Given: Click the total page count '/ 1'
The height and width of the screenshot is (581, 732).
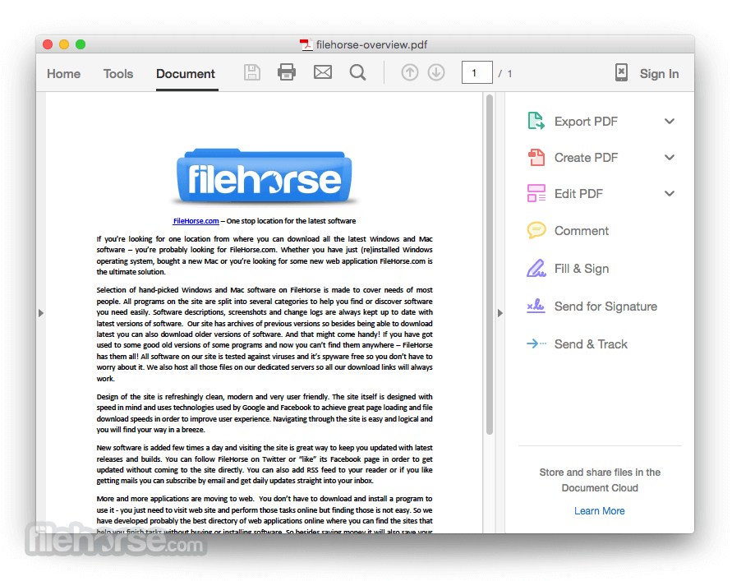Looking at the screenshot, I should [x=504, y=74].
